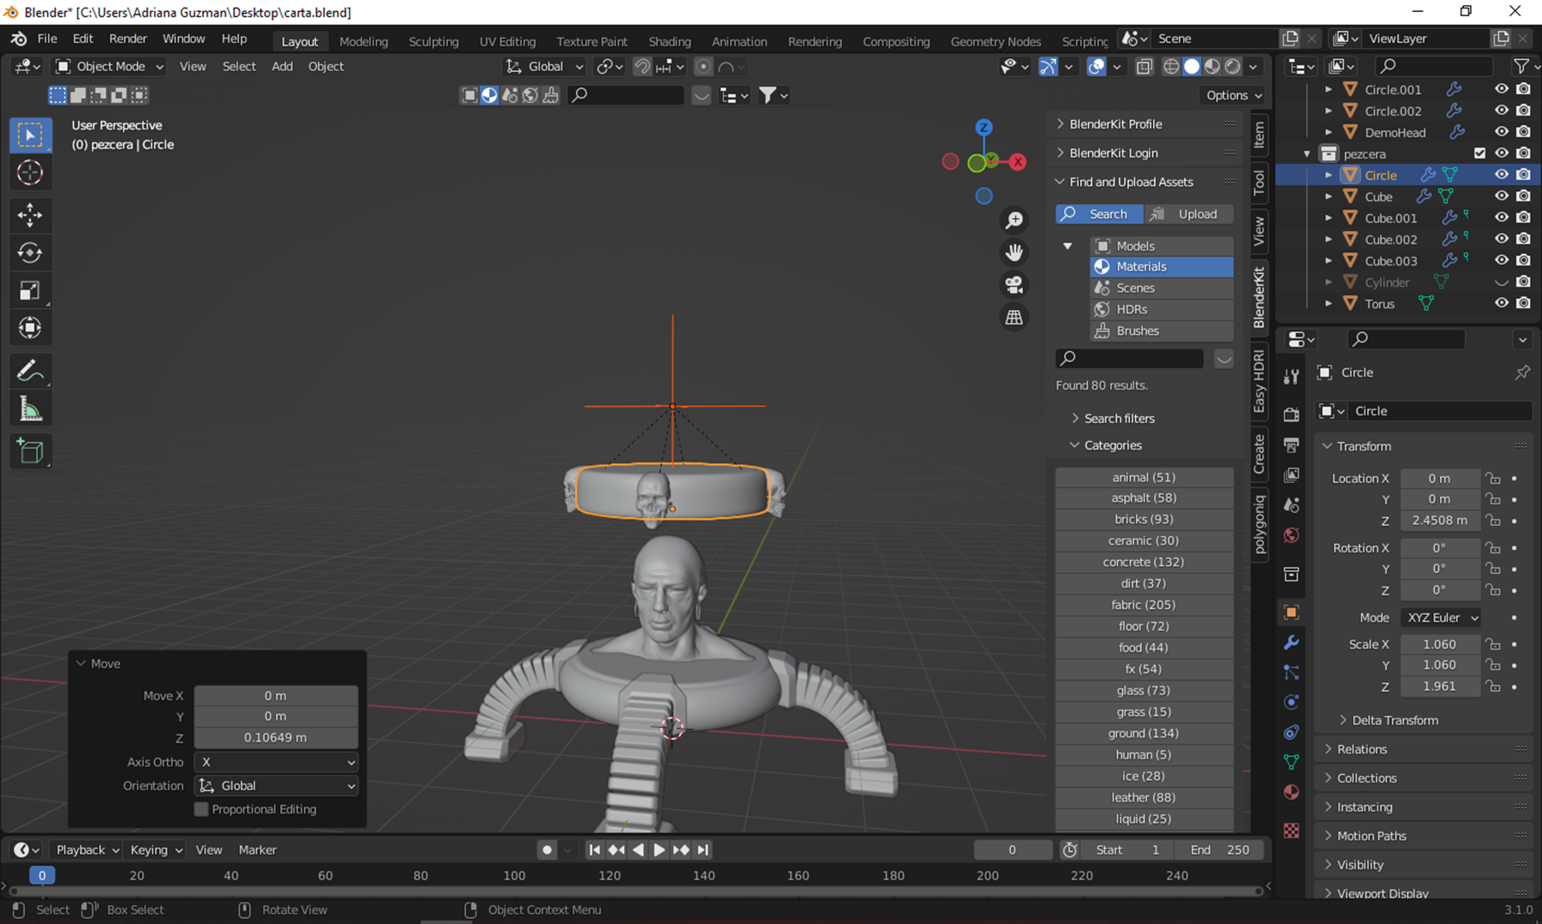Activate the Transform tool
Image resolution: width=1542 pixels, height=924 pixels.
[x=30, y=328]
